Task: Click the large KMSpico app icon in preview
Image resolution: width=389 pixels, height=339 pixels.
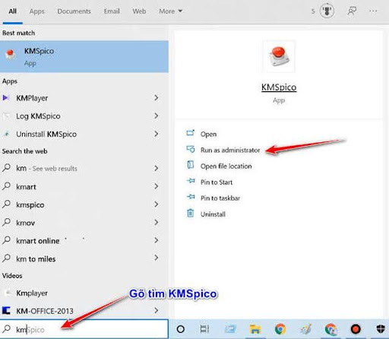Action: coord(279,56)
